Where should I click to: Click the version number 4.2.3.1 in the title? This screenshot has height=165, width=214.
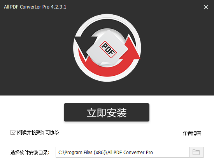pos(58,7)
